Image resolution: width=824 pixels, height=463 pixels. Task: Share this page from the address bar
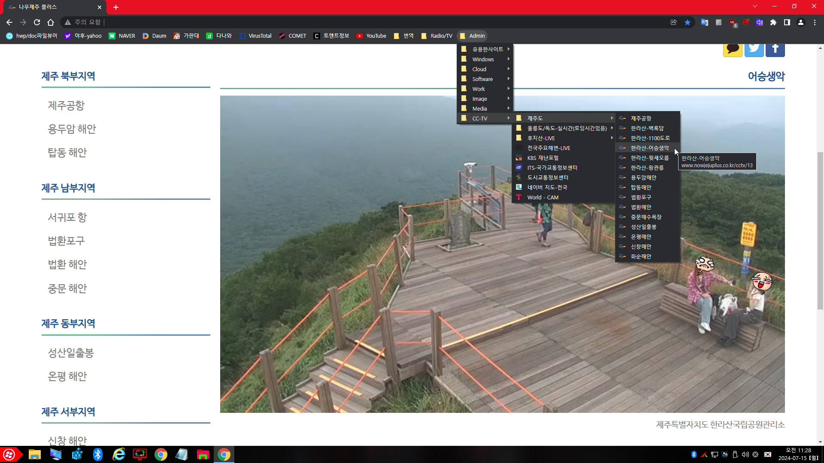674,22
